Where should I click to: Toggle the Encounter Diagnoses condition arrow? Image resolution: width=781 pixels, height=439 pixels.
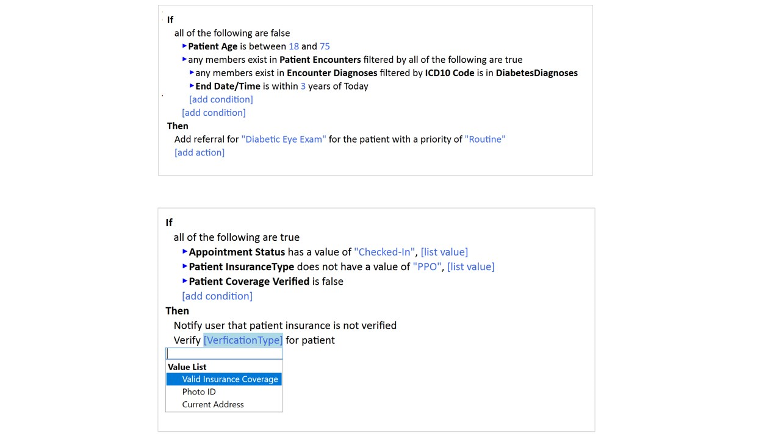pyautogui.click(x=192, y=73)
